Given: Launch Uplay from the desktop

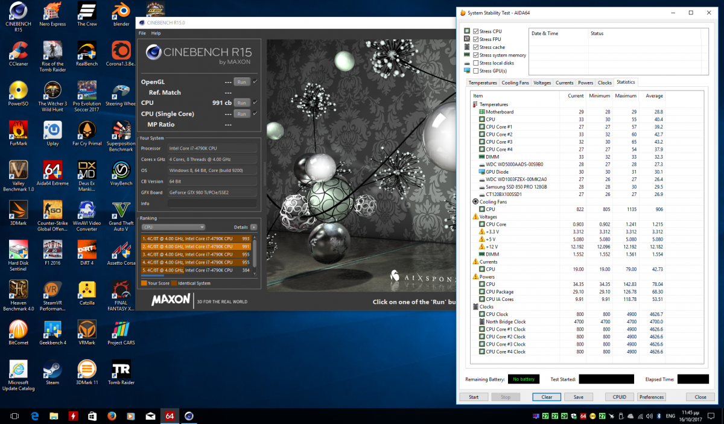Looking at the screenshot, I should pos(52,134).
